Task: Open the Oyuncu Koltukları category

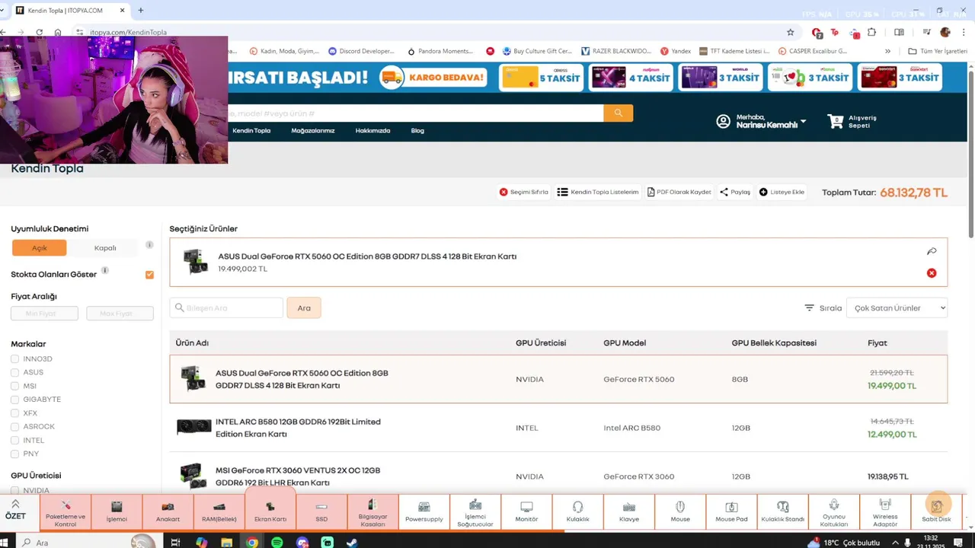Action: coord(834,514)
